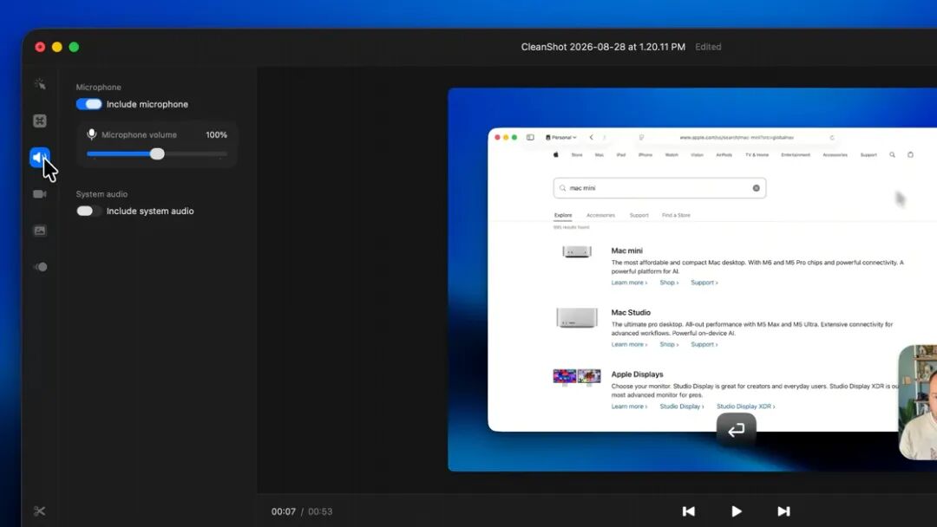Select the scissors trim tool icon

pyautogui.click(x=39, y=511)
